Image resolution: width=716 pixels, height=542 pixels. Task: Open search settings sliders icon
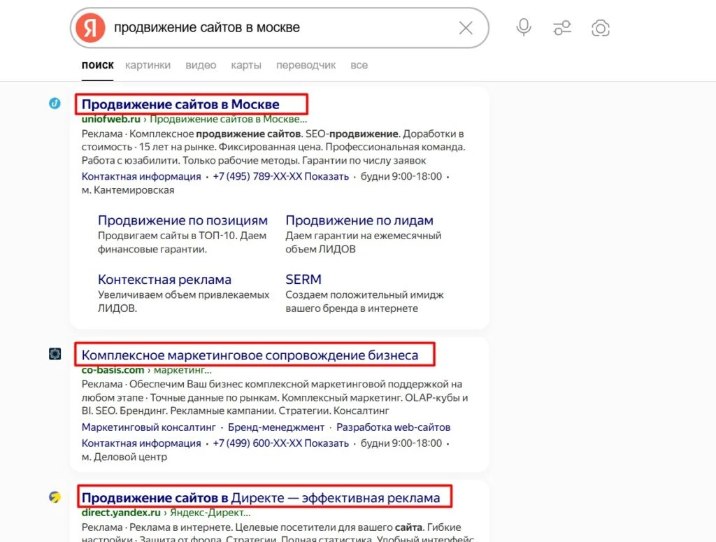tap(562, 28)
